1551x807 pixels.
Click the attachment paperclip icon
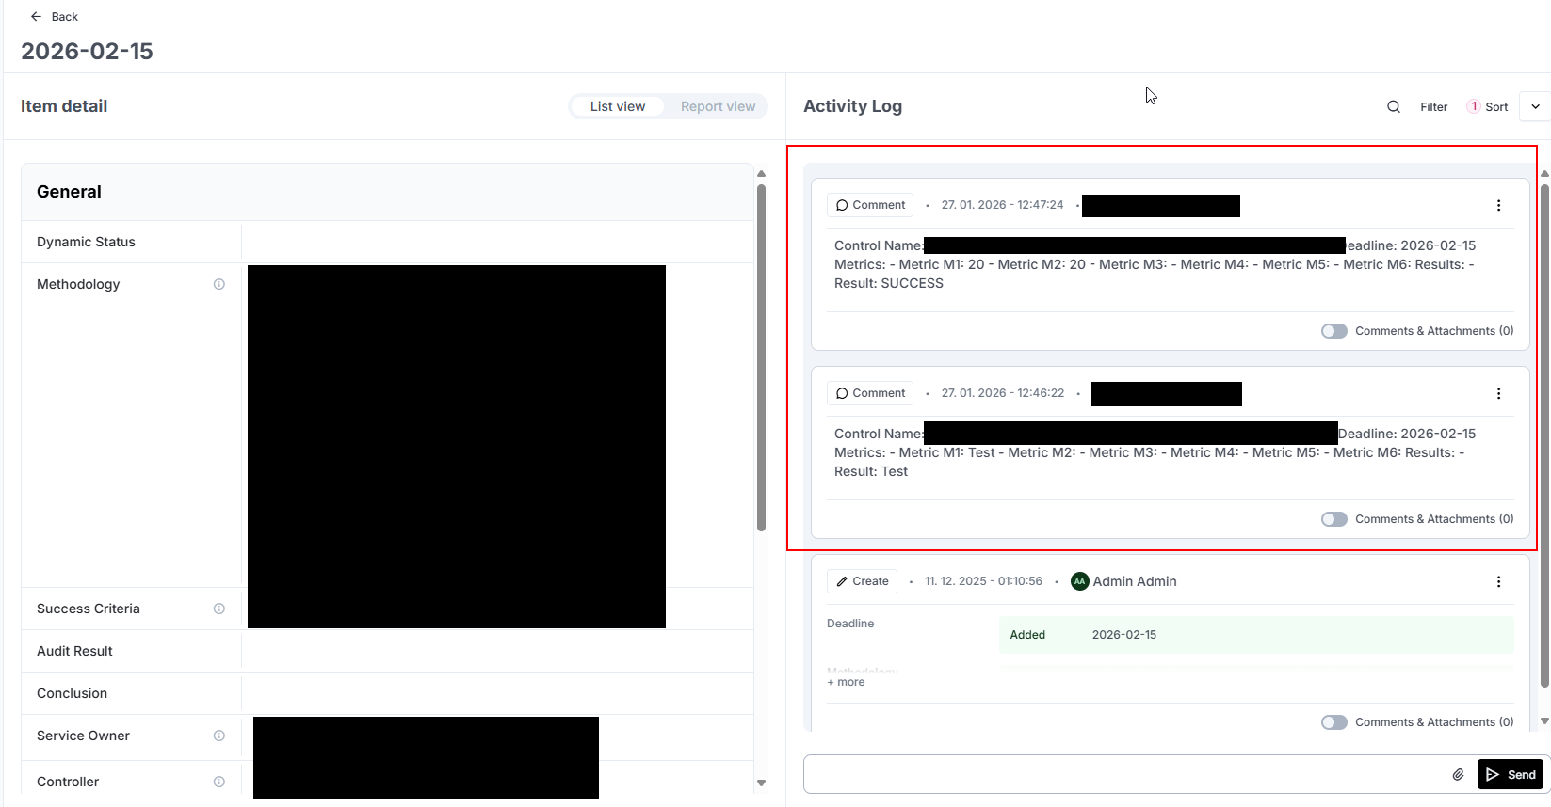coord(1458,774)
